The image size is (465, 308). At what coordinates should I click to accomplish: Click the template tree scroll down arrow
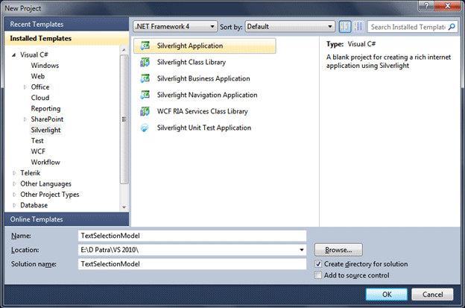click(124, 207)
